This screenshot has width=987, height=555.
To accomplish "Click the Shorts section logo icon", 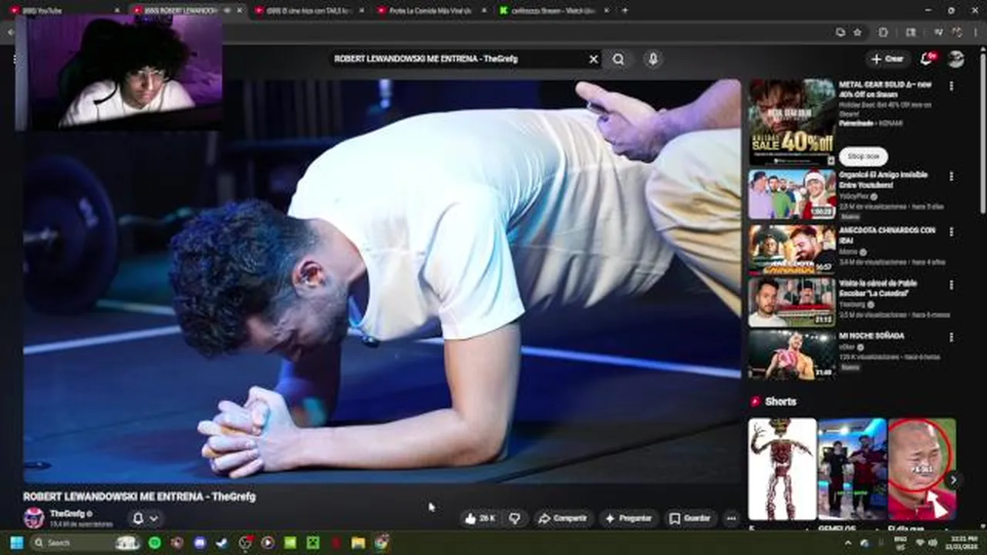I will click(x=756, y=402).
